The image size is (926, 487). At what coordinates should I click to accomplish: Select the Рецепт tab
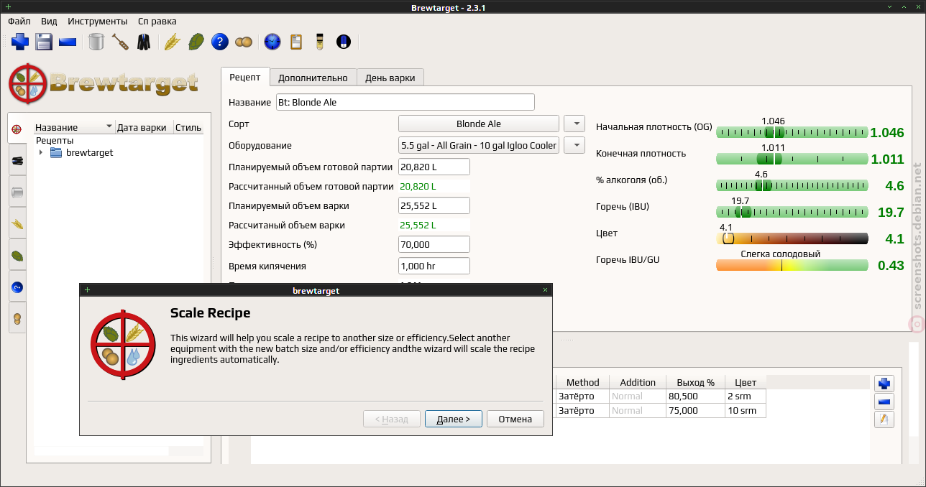245,77
